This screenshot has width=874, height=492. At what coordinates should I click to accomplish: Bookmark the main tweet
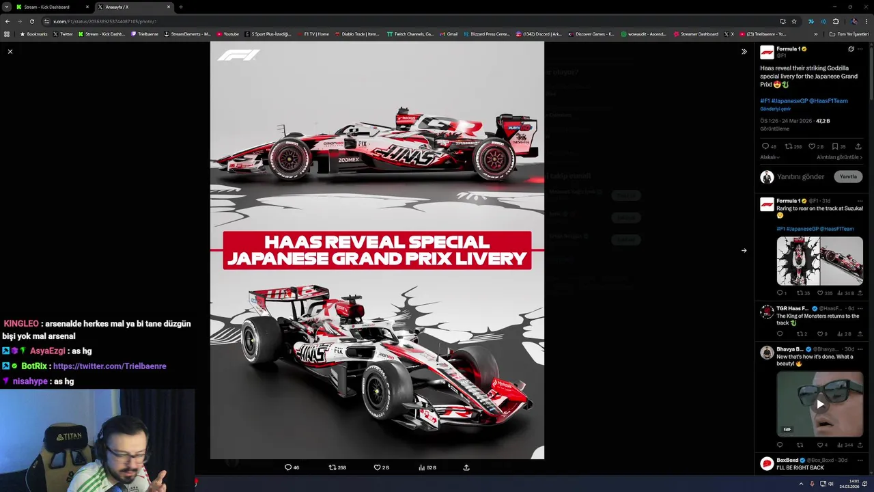(x=835, y=146)
